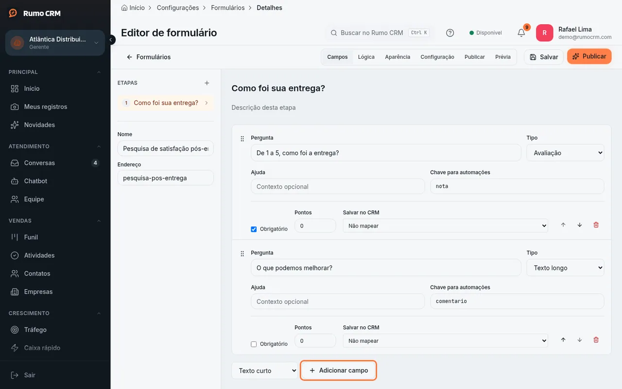Image resolution: width=622 pixels, height=389 pixels.
Task: Go back to Formulários
Action: point(149,57)
